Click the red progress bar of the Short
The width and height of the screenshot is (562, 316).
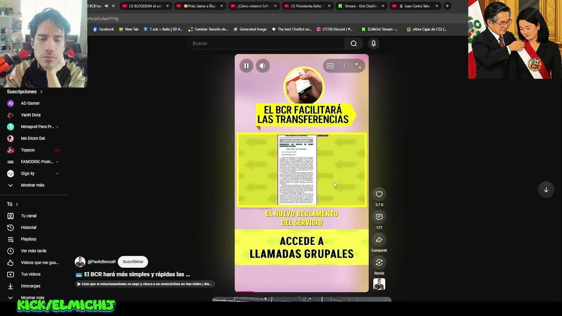coord(245,291)
